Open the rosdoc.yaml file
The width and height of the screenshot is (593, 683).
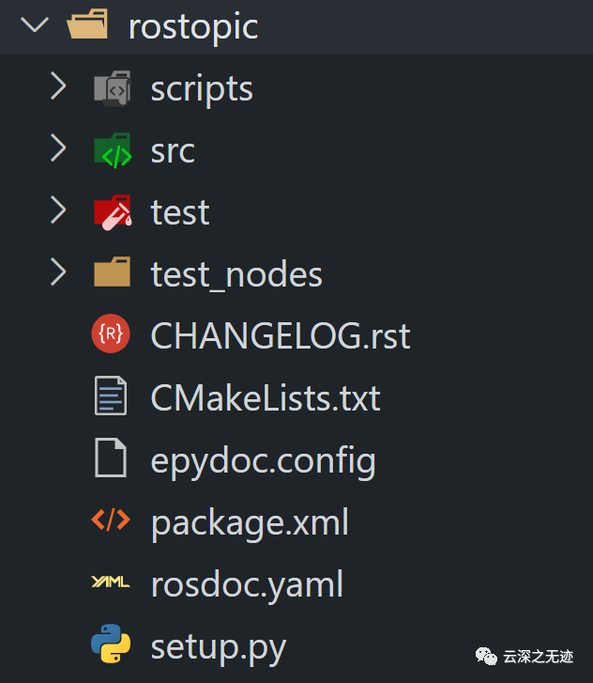click(247, 584)
